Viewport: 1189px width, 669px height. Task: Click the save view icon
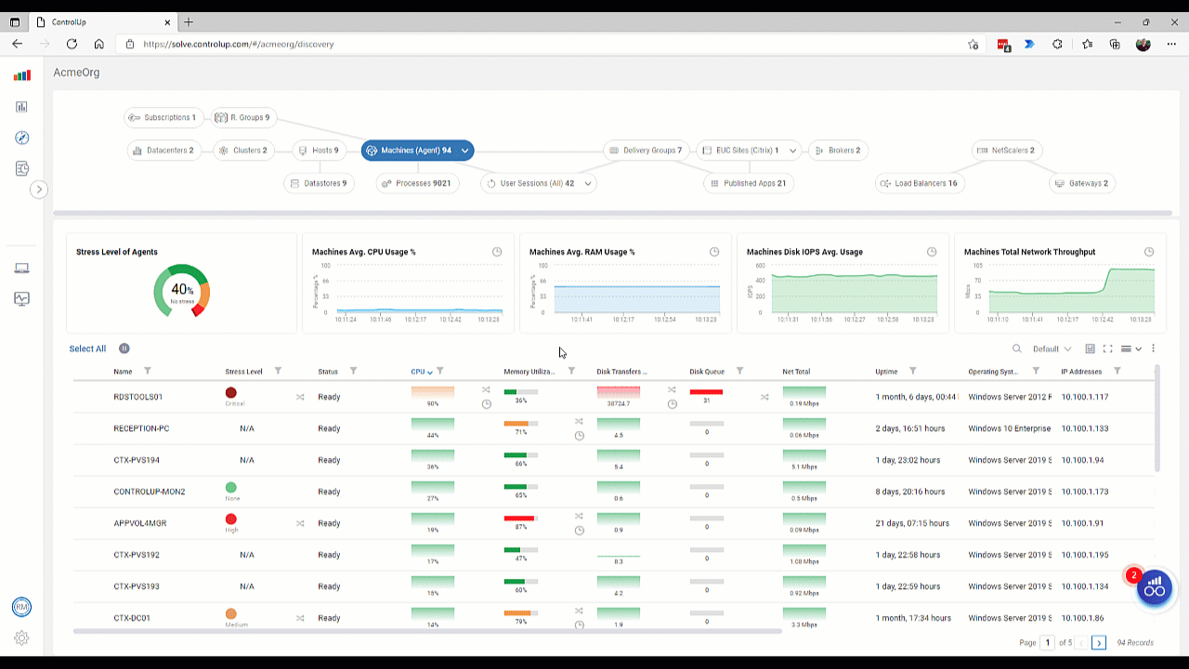click(1091, 348)
